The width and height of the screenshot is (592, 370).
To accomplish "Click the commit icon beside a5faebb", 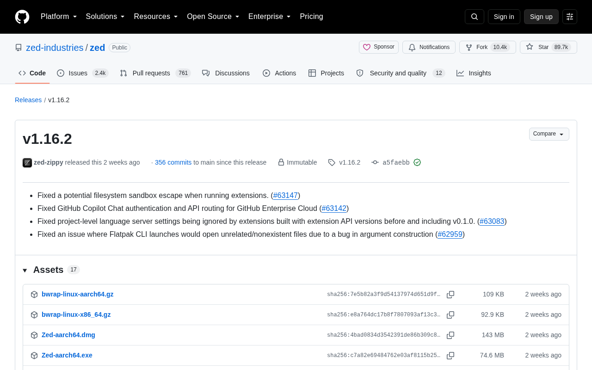I will (x=375, y=162).
